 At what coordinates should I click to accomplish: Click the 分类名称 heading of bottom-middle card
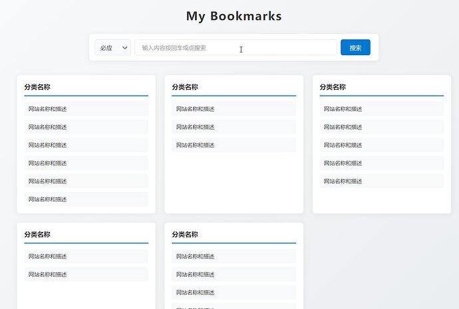(x=185, y=234)
